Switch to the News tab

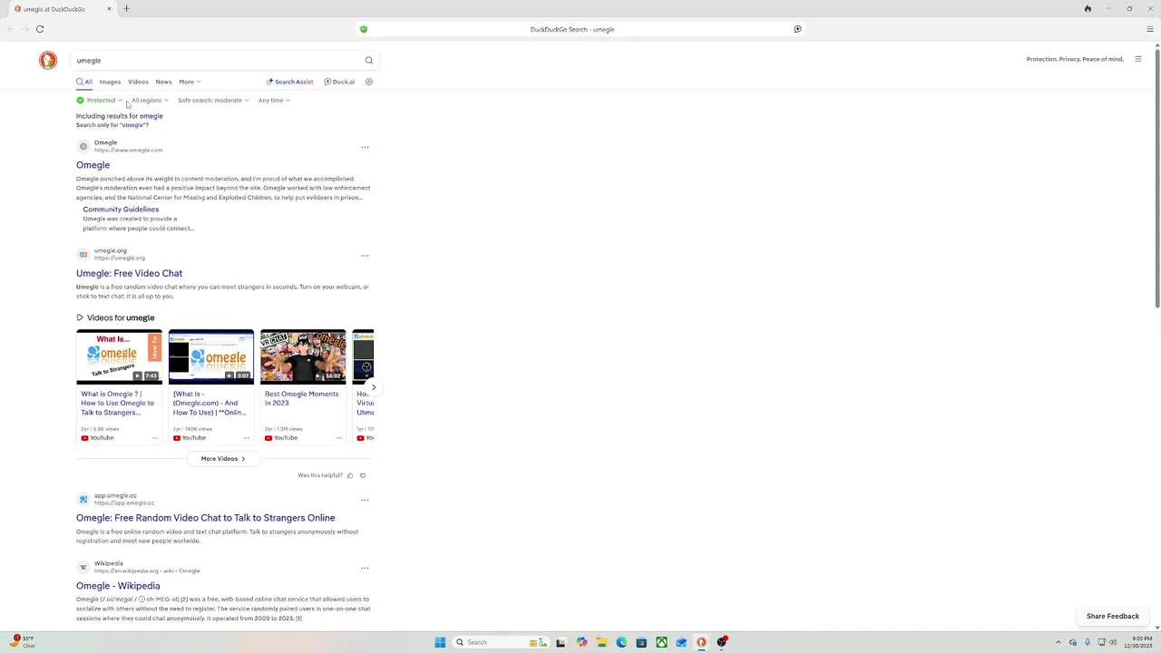(x=163, y=82)
